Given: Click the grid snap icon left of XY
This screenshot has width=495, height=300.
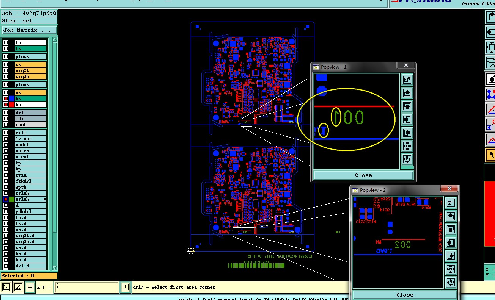Looking at the screenshot, I should pos(30,287).
